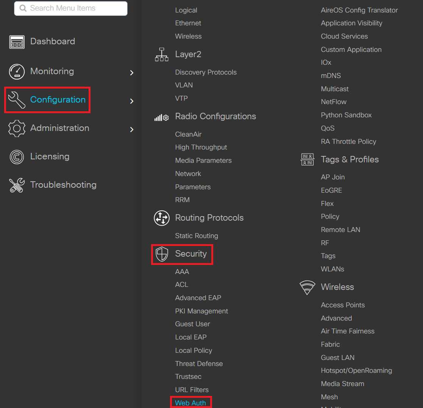This screenshot has width=423, height=408.
Task: Select VLAN under Layer2
Action: click(x=184, y=85)
